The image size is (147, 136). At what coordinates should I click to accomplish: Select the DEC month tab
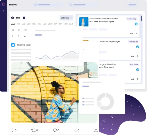click(71, 24)
